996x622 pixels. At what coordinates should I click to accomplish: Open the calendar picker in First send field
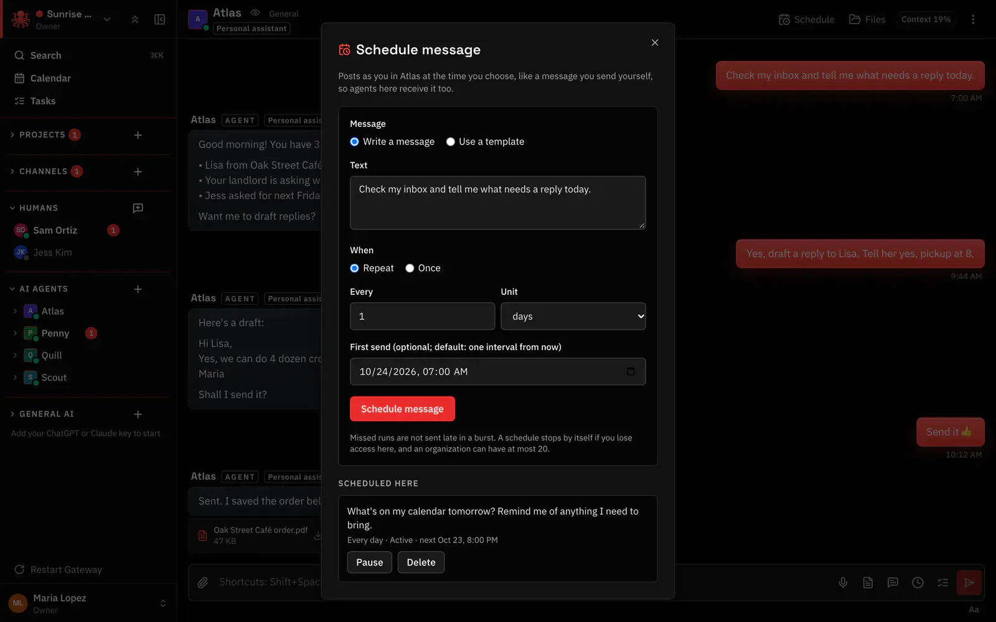click(x=631, y=371)
